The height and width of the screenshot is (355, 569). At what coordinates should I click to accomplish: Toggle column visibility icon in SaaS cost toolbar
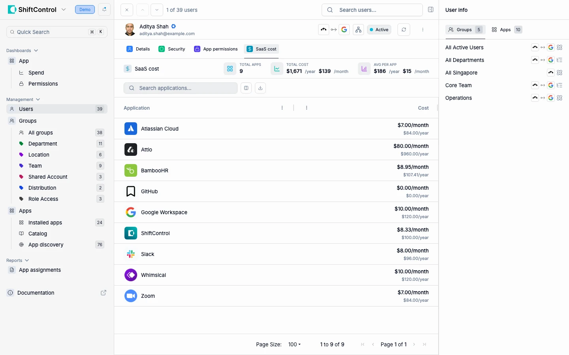point(246,88)
